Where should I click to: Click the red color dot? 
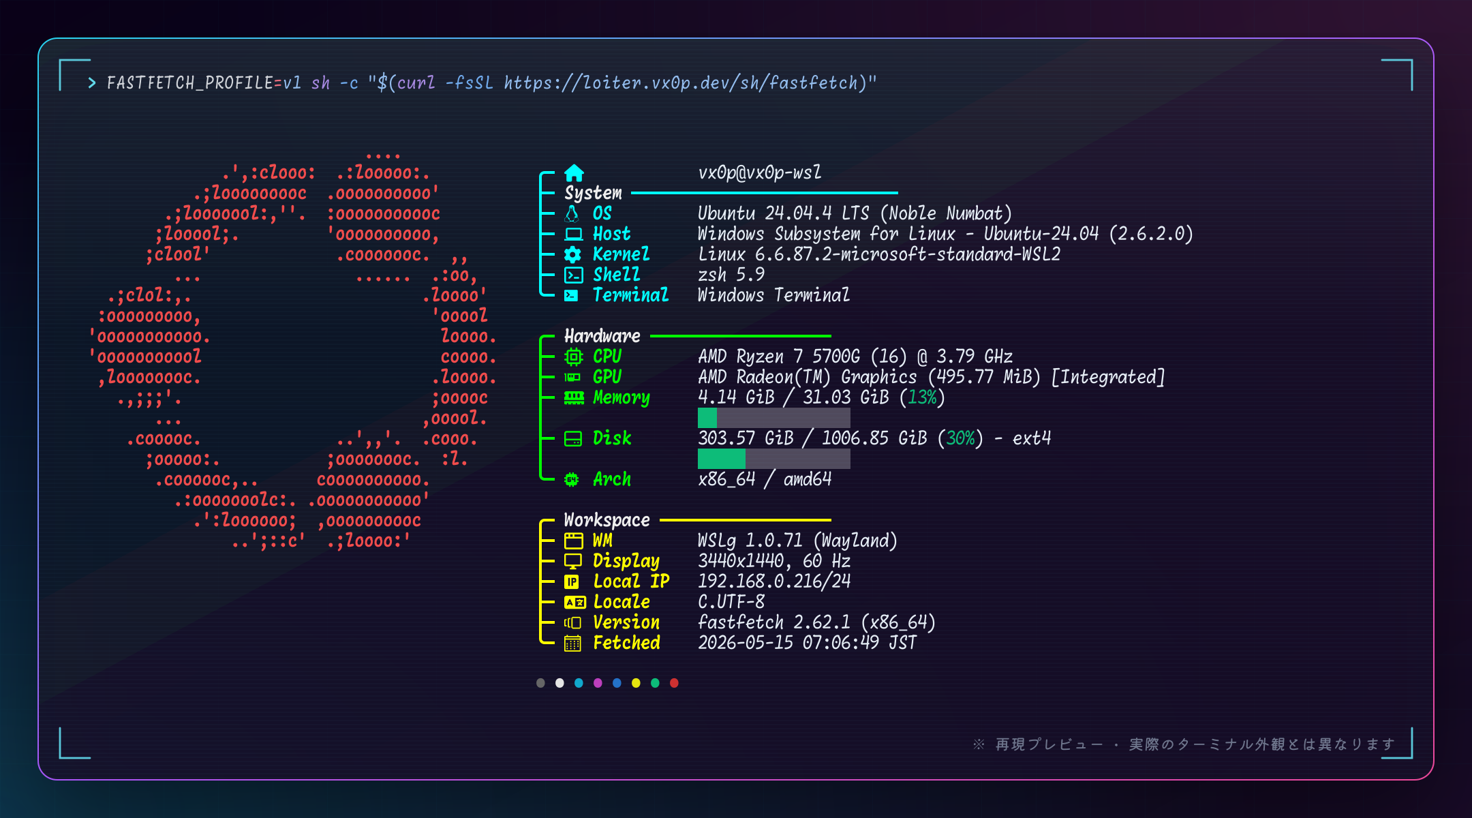click(x=674, y=683)
